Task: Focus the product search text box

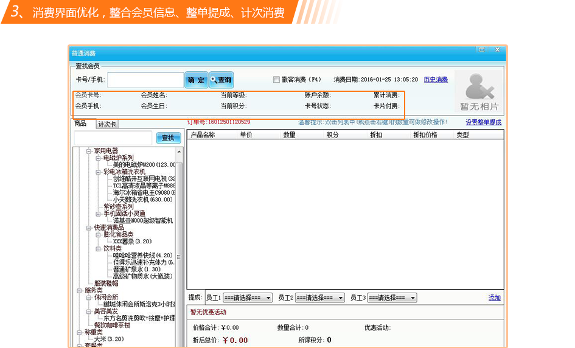Action: (x=113, y=138)
